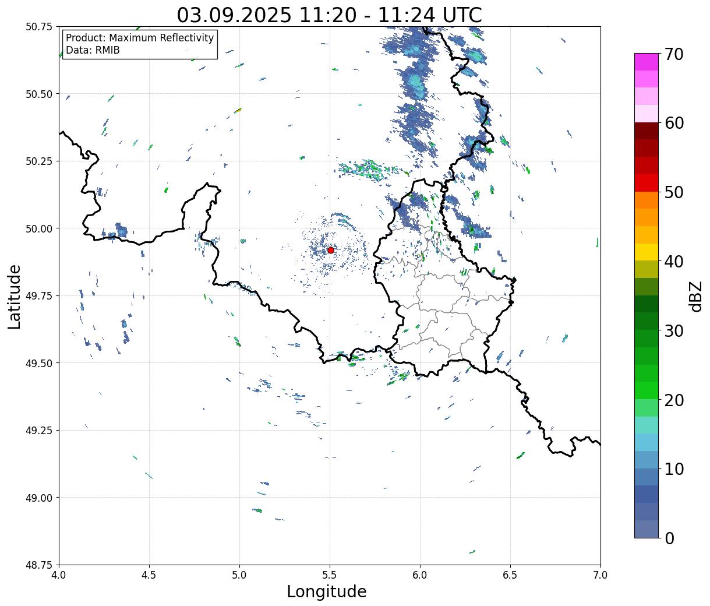710x606 pixels.
Task: Click the colorbar tick label 40
Action: tap(673, 262)
